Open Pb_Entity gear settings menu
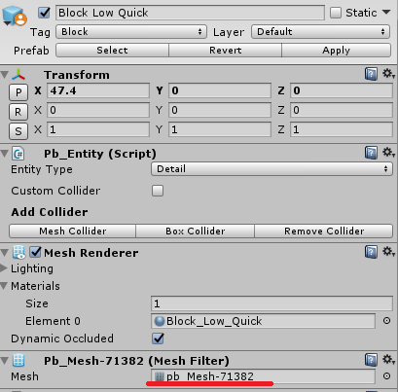This screenshot has width=398, height=392. [388, 152]
